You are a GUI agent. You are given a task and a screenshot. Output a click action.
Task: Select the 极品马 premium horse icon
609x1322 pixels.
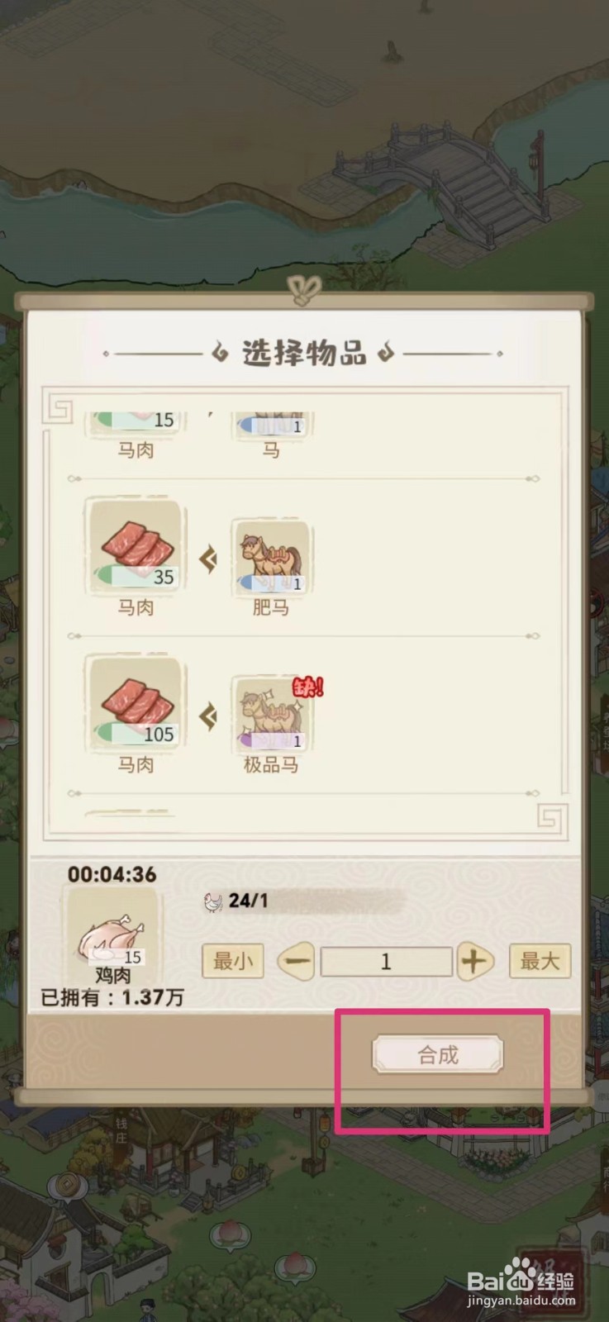pos(271,715)
